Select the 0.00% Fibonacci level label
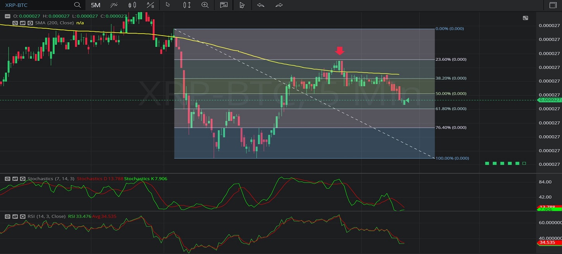This screenshot has width=562, height=254. coord(450,29)
